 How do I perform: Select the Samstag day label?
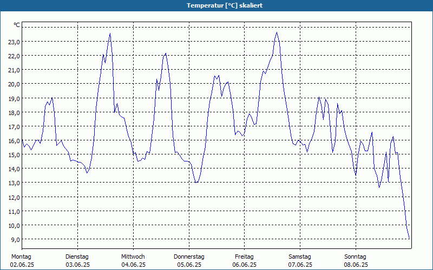(x=300, y=256)
